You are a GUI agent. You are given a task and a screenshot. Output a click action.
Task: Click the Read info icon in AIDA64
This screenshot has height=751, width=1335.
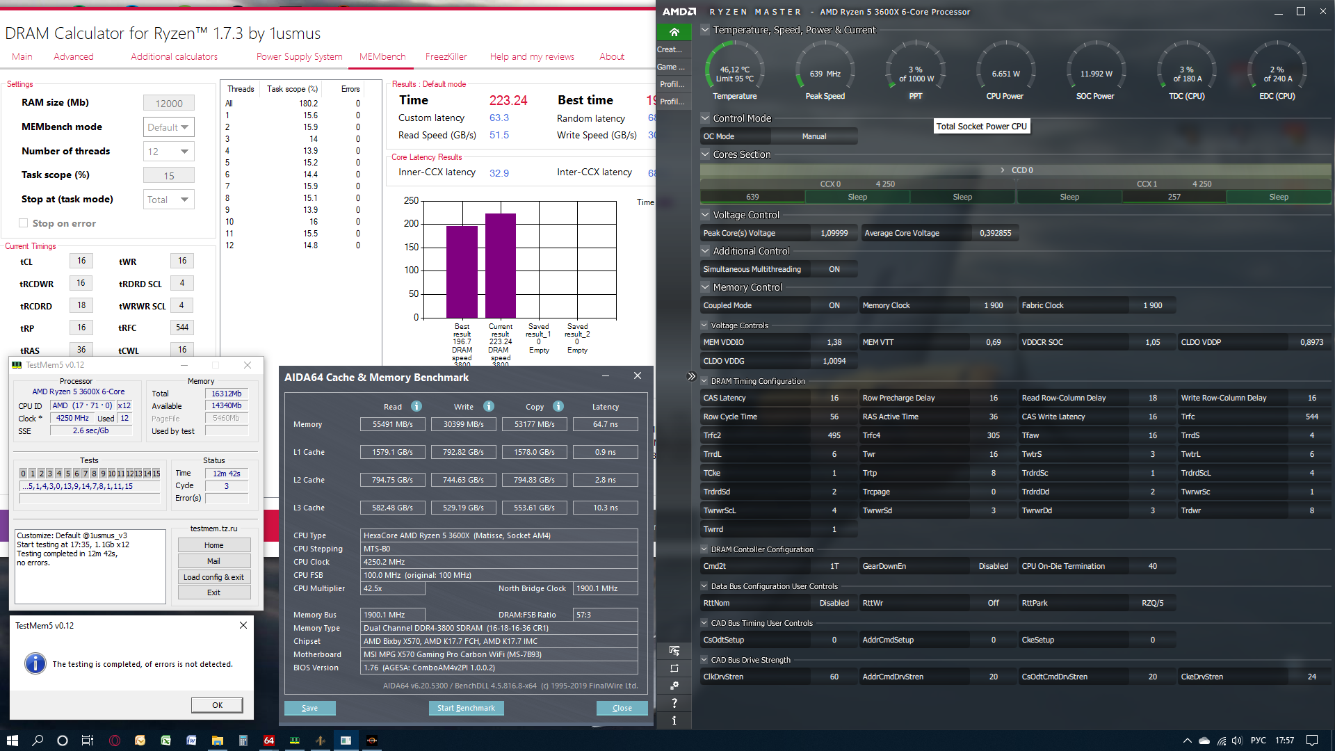pos(416,407)
